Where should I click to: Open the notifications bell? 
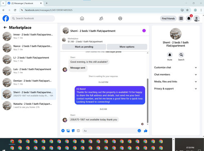coord(189,18)
